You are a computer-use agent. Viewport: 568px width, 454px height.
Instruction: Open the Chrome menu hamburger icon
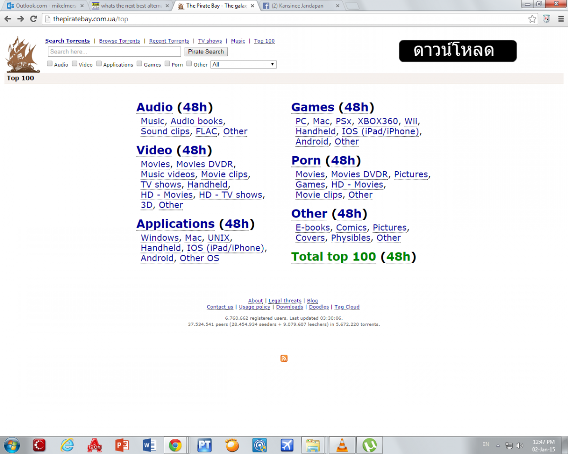560,19
